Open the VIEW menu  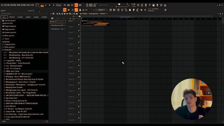click(x=19, y=5)
